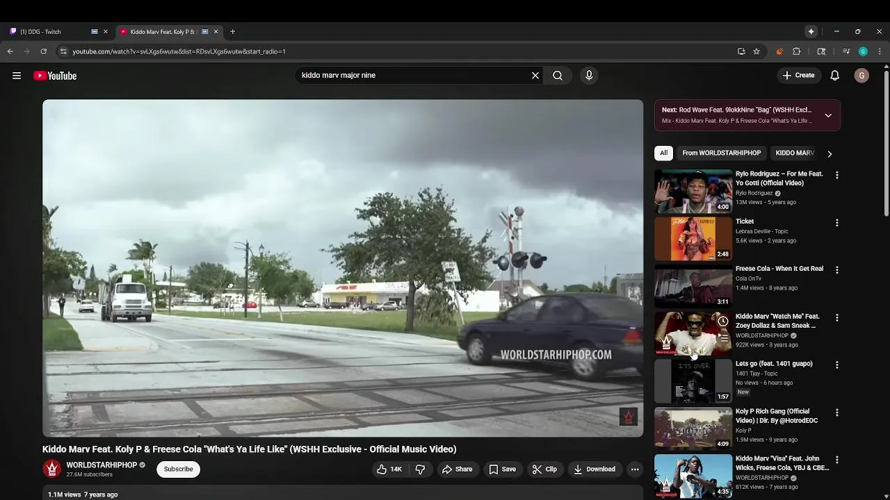Open the YouTube account avatar menu
Screen dimensions: 890x500
point(861,76)
